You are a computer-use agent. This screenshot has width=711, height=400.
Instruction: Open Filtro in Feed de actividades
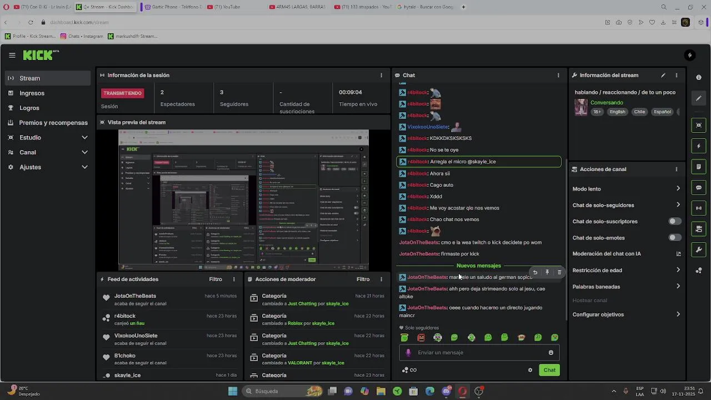216,279
